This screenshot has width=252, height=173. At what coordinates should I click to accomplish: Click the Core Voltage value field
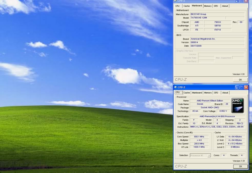coord(223,111)
